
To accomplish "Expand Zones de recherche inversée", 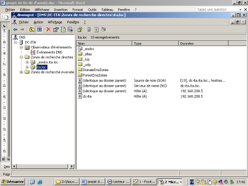I will [x=21, y=72].
